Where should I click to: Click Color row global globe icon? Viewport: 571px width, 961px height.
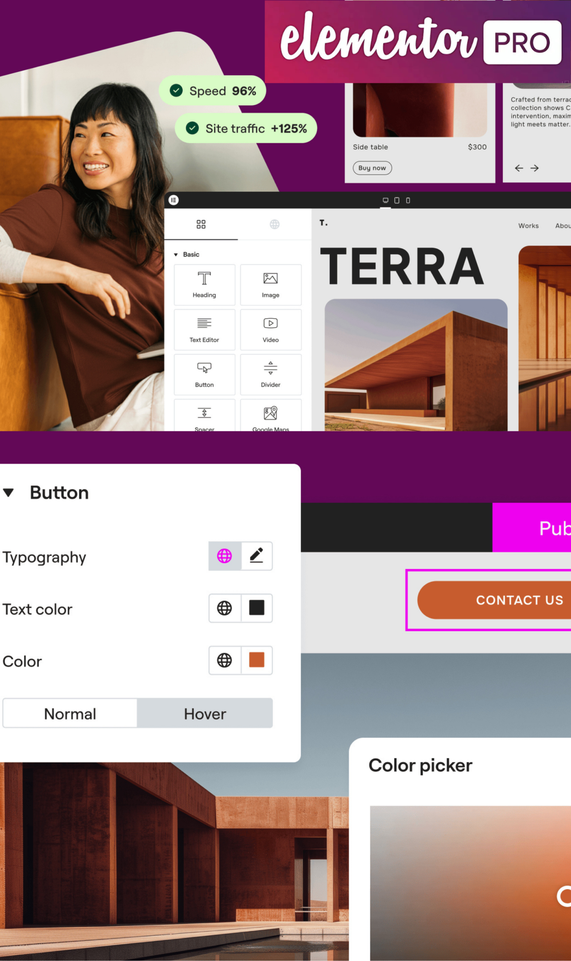(225, 660)
